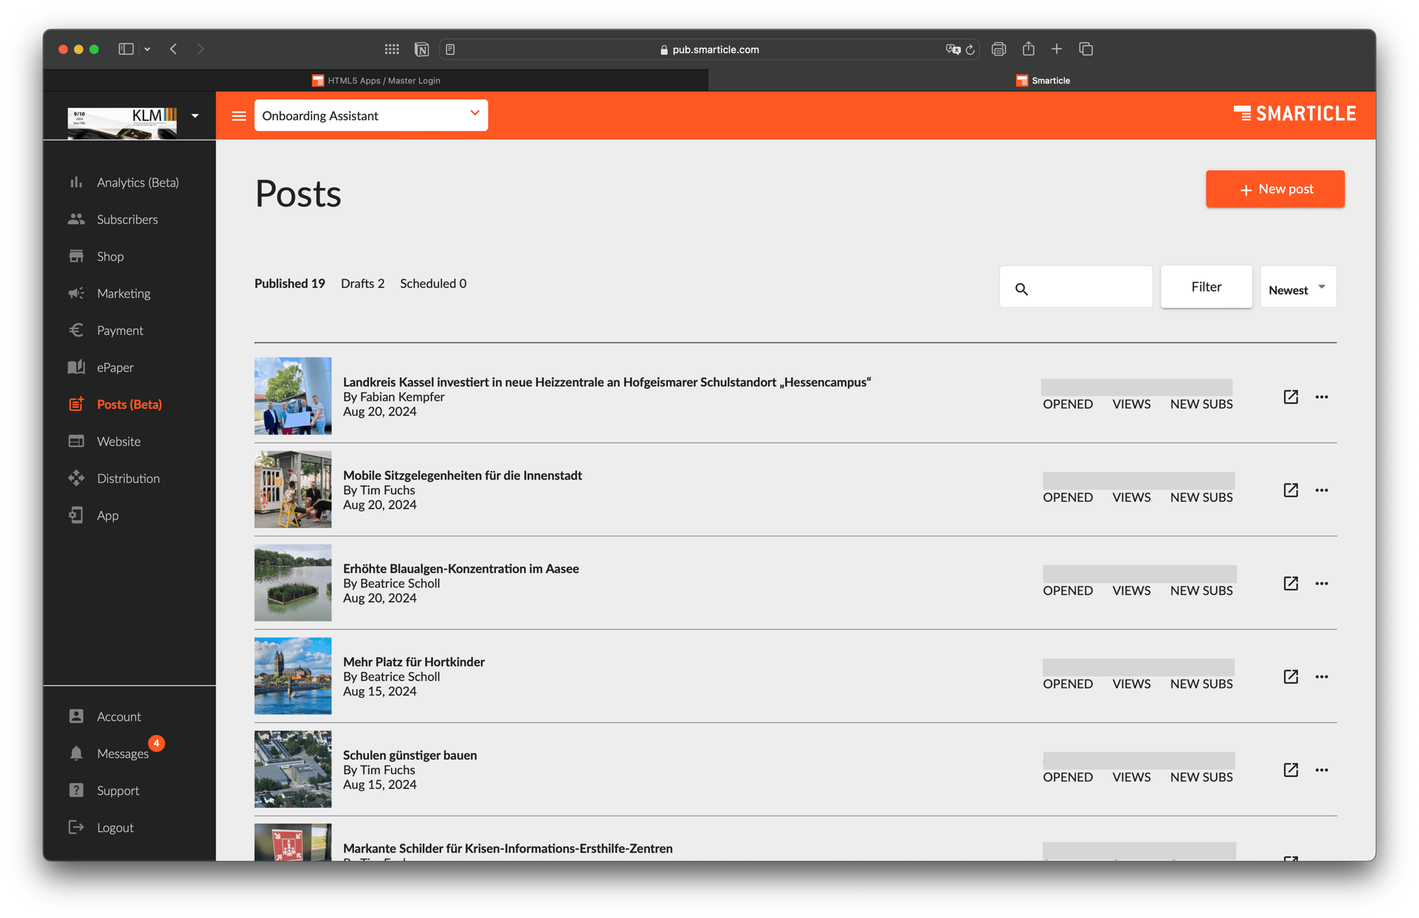This screenshot has height=918, width=1419.
Task: Show more options for Mobile Sitzgelegenheiten post
Action: click(x=1321, y=490)
